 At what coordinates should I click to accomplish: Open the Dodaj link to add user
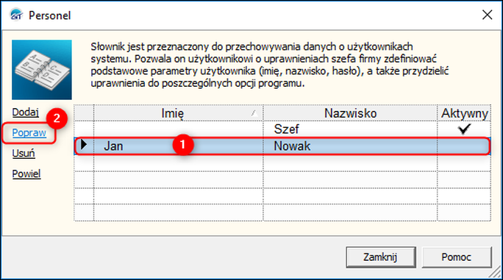(25, 112)
